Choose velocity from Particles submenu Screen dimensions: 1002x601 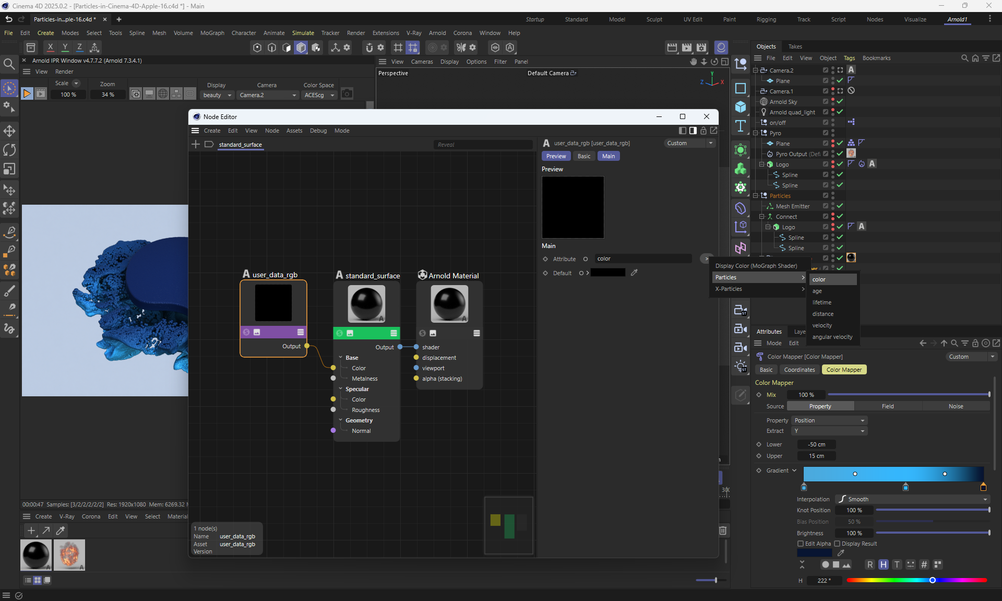pos(822,325)
